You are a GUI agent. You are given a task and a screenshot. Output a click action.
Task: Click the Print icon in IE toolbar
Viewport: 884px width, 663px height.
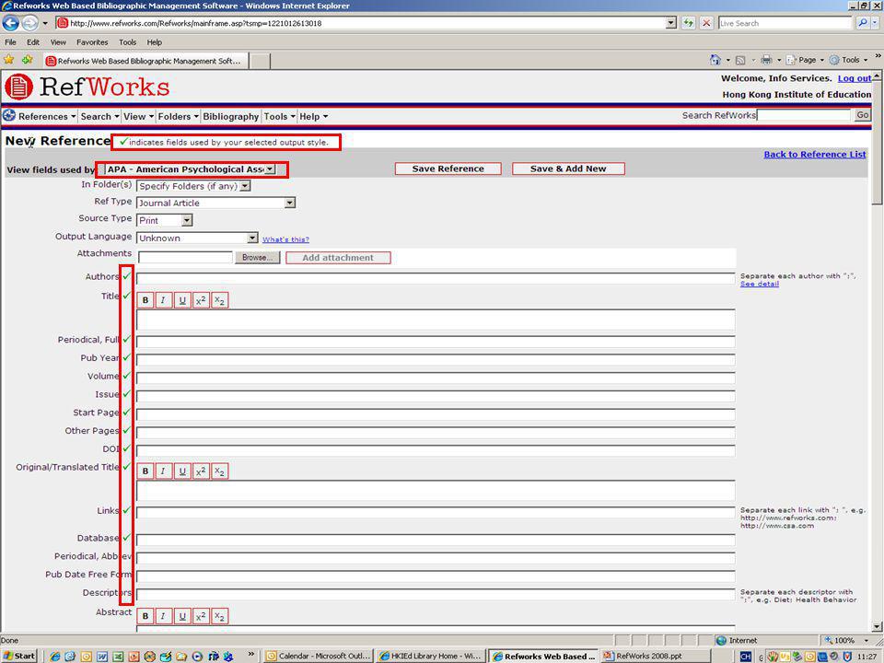tap(766, 60)
